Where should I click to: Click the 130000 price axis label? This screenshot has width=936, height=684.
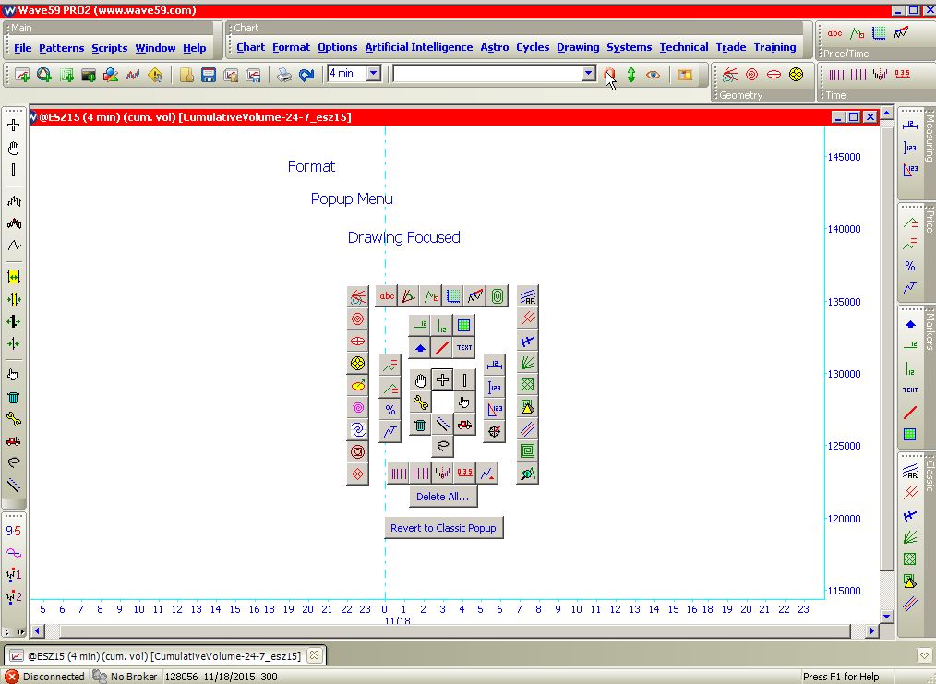pos(844,374)
